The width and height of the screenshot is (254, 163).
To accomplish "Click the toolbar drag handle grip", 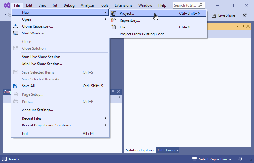I will coord(5,15).
